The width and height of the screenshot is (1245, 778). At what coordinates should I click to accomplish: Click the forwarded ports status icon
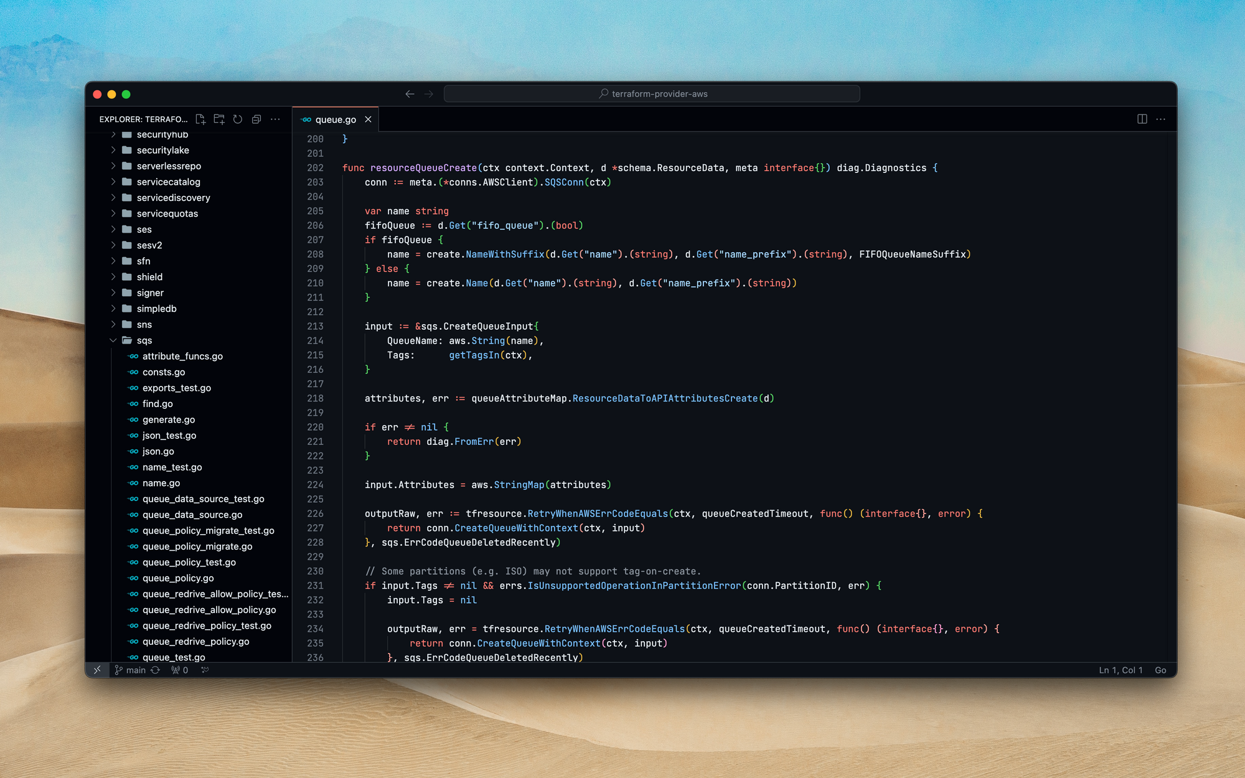click(x=179, y=670)
